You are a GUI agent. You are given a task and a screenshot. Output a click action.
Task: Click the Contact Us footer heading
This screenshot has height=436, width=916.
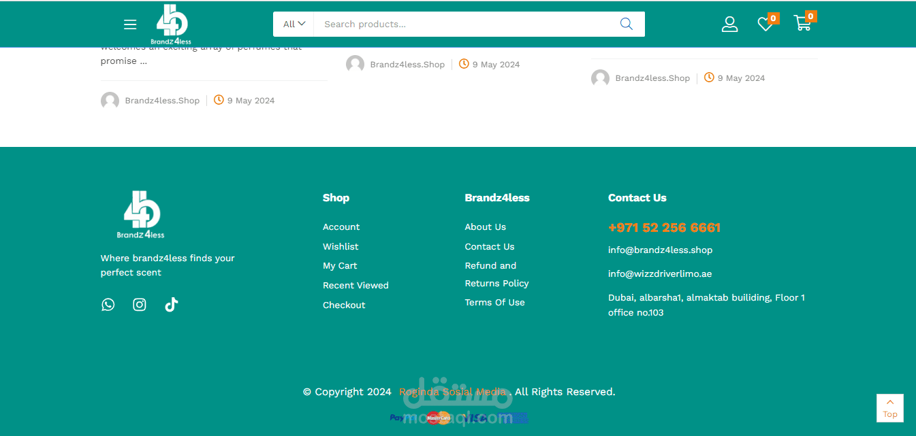pos(637,198)
